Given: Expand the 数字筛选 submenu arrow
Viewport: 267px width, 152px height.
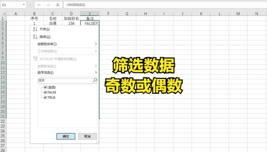Looking at the screenshot, I should (96, 72).
